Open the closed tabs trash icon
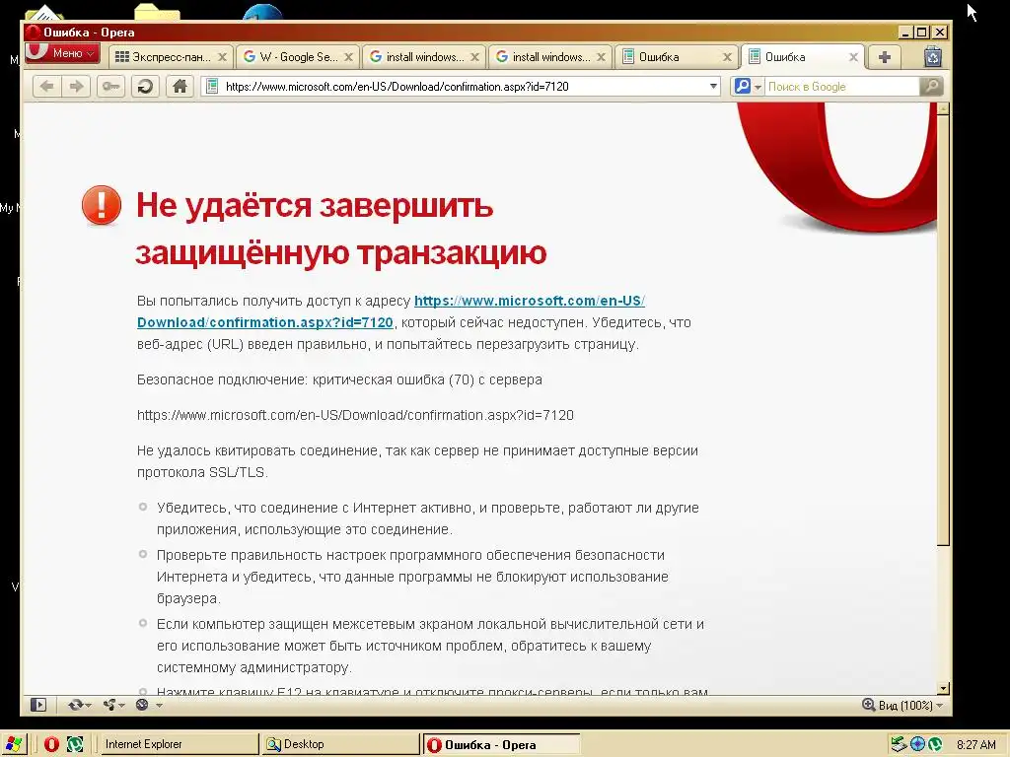Viewport: 1010px width, 757px height. click(933, 57)
